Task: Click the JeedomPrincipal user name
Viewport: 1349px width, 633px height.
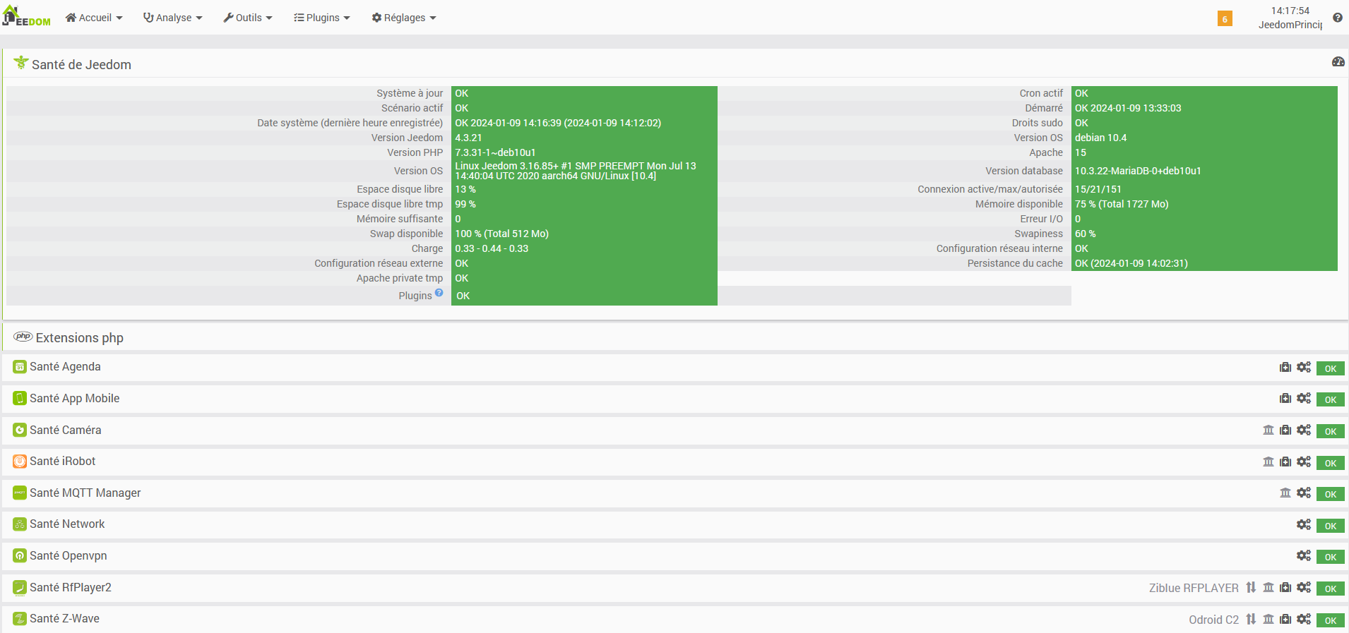Action: [1290, 25]
